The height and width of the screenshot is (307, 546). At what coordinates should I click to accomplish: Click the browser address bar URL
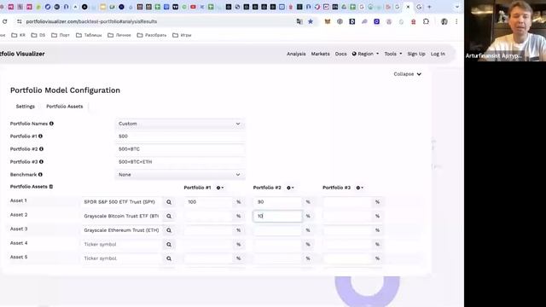pos(91,21)
